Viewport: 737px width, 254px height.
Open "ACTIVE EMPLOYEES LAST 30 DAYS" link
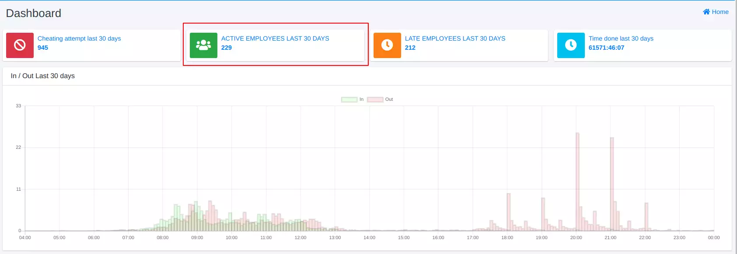point(275,38)
